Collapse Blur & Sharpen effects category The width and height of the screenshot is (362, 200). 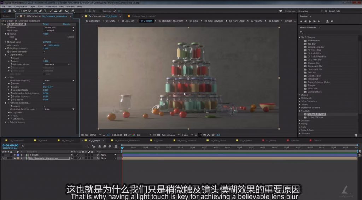coord(300,37)
